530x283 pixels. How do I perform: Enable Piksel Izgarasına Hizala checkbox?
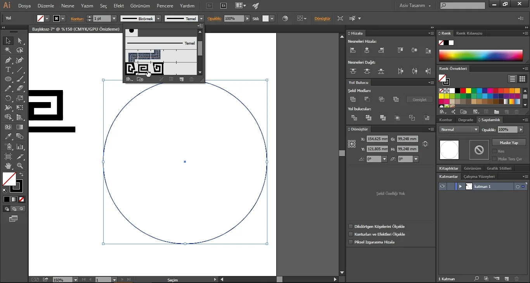coord(351,242)
